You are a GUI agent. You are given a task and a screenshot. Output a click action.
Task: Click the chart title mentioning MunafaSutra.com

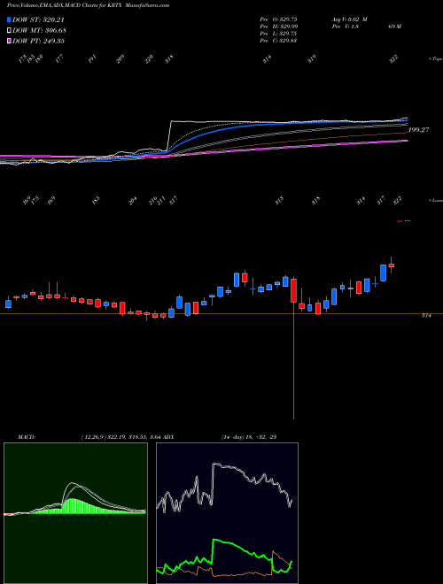point(89,5)
